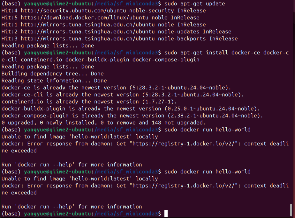
Task: Click the 'noble-updates InRelease' text in Hit:2 line
Action: 194,32
